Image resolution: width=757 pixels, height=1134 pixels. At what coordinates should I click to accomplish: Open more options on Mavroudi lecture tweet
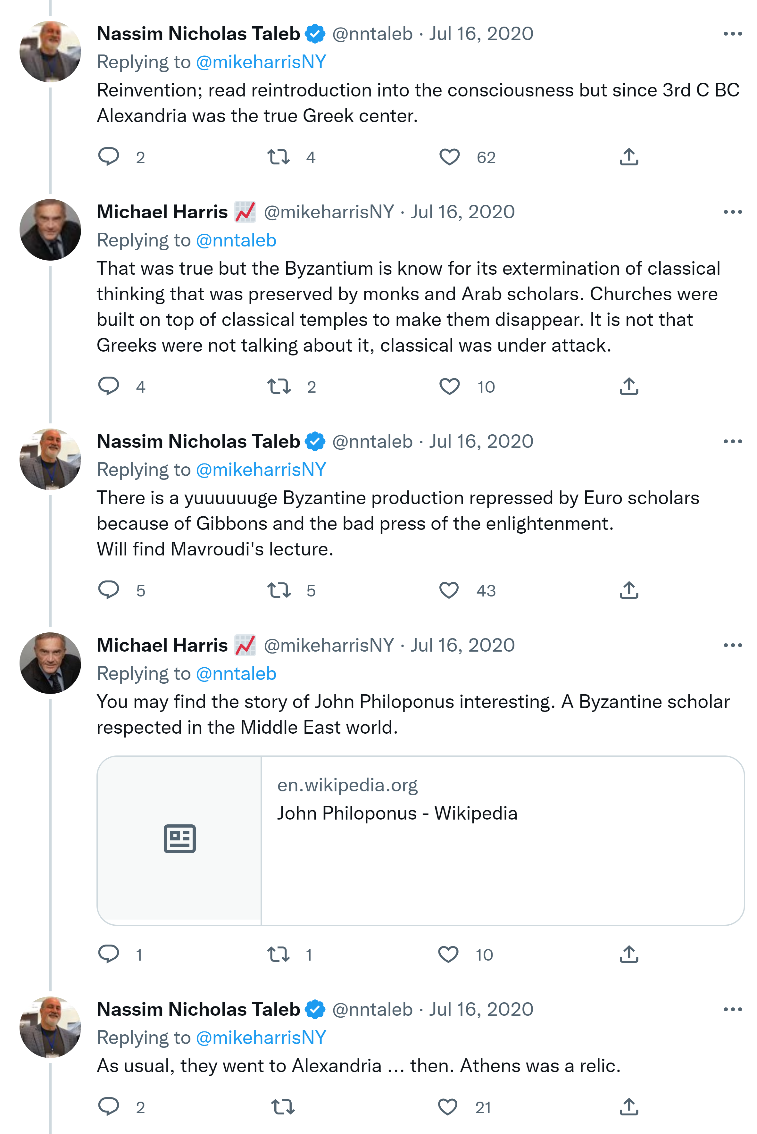pyautogui.click(x=732, y=441)
